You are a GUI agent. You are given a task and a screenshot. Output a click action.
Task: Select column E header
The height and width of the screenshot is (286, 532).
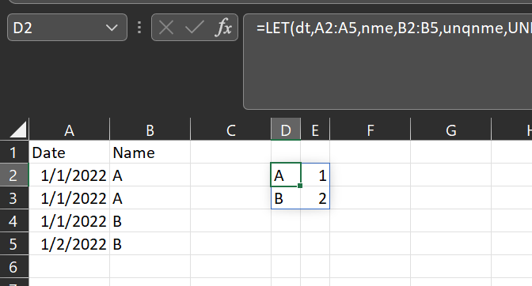[315, 130]
